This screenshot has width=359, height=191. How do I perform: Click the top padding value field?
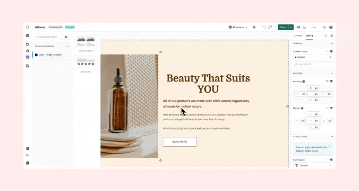(311, 88)
